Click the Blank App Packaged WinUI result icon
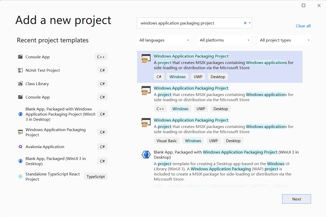This screenshot has height=217, width=326. [x=146, y=155]
